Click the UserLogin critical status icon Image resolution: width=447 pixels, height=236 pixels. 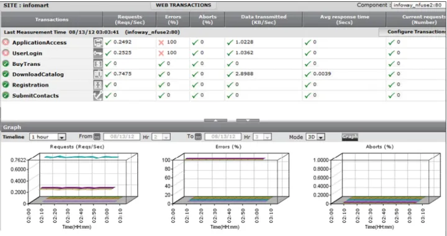pos(6,53)
